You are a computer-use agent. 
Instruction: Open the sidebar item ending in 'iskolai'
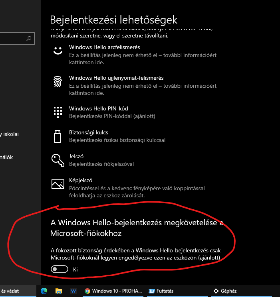click(x=9, y=134)
